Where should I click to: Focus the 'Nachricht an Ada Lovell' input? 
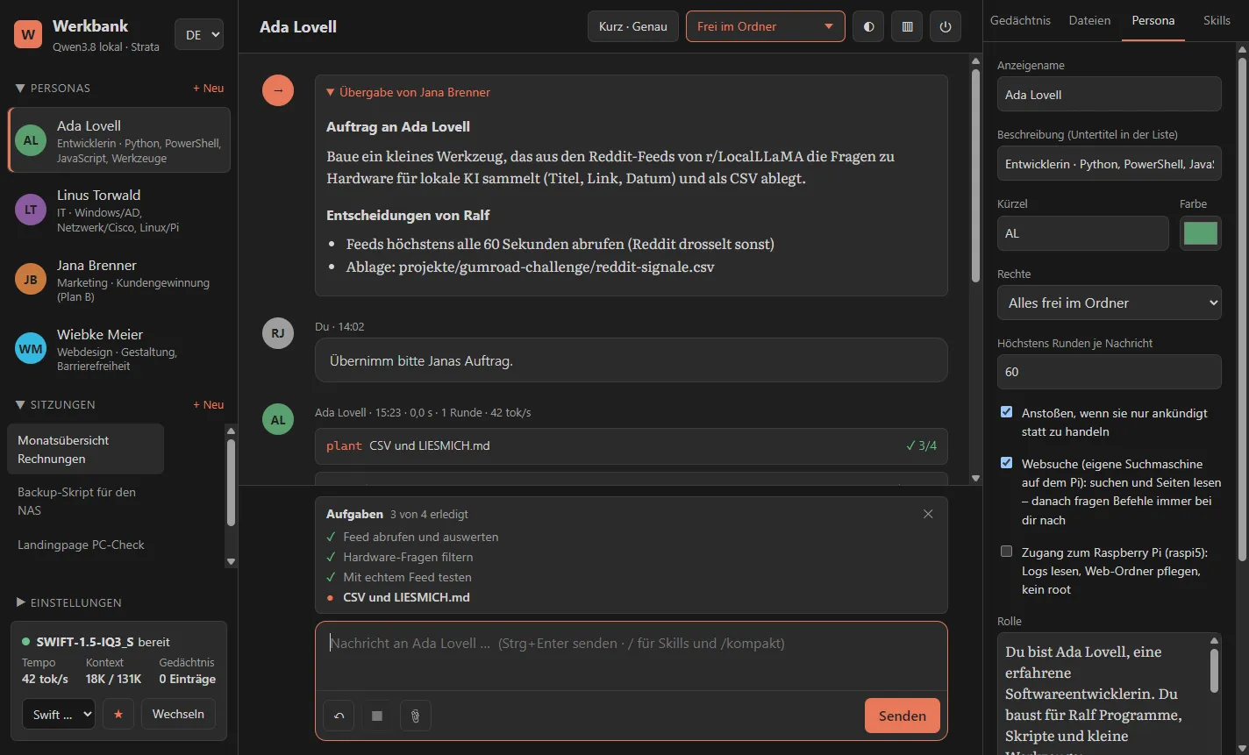(x=632, y=655)
